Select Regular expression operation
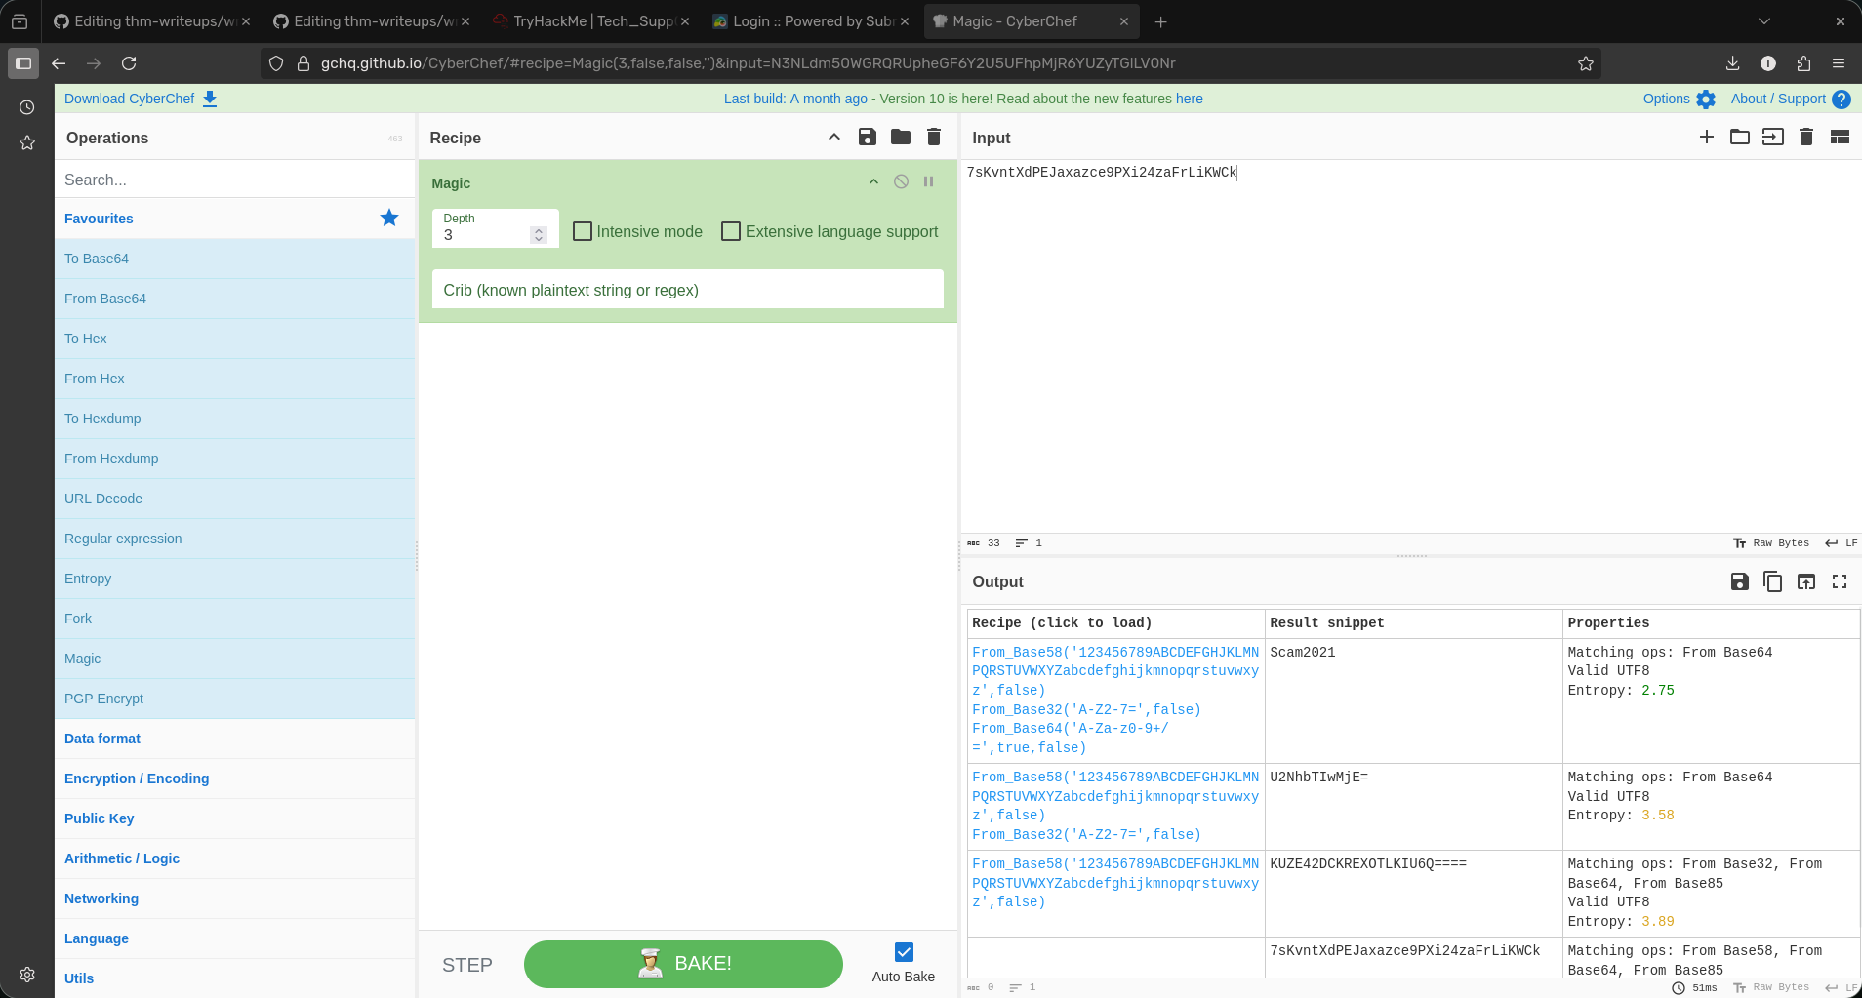 click(x=234, y=539)
